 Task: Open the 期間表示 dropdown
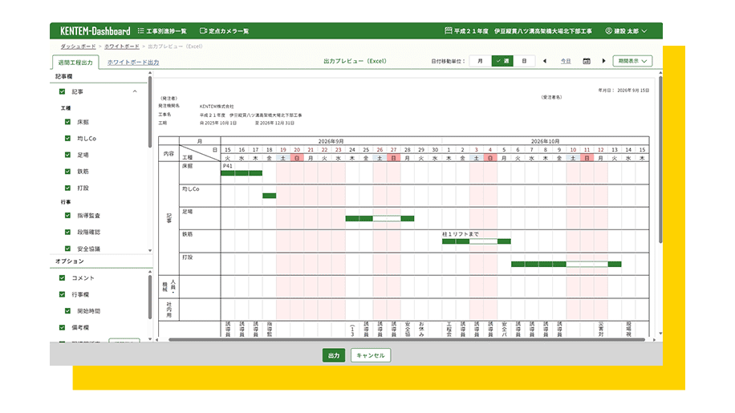[x=632, y=61]
